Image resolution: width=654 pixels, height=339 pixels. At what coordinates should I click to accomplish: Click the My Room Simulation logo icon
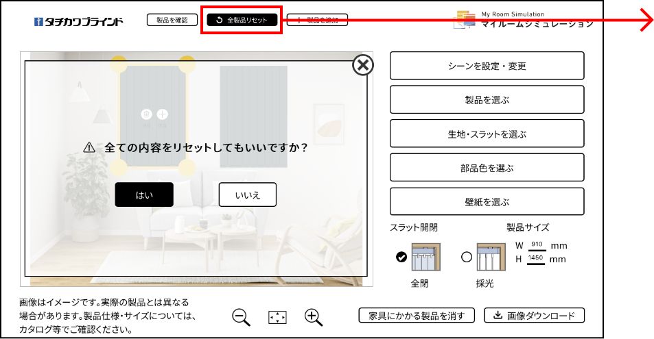tap(465, 20)
